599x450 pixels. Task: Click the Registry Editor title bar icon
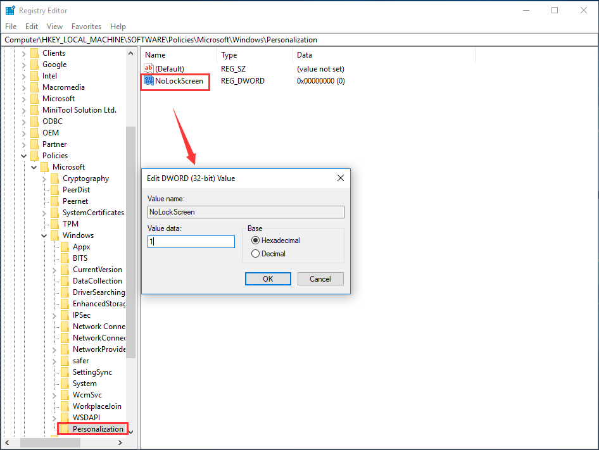click(10, 10)
